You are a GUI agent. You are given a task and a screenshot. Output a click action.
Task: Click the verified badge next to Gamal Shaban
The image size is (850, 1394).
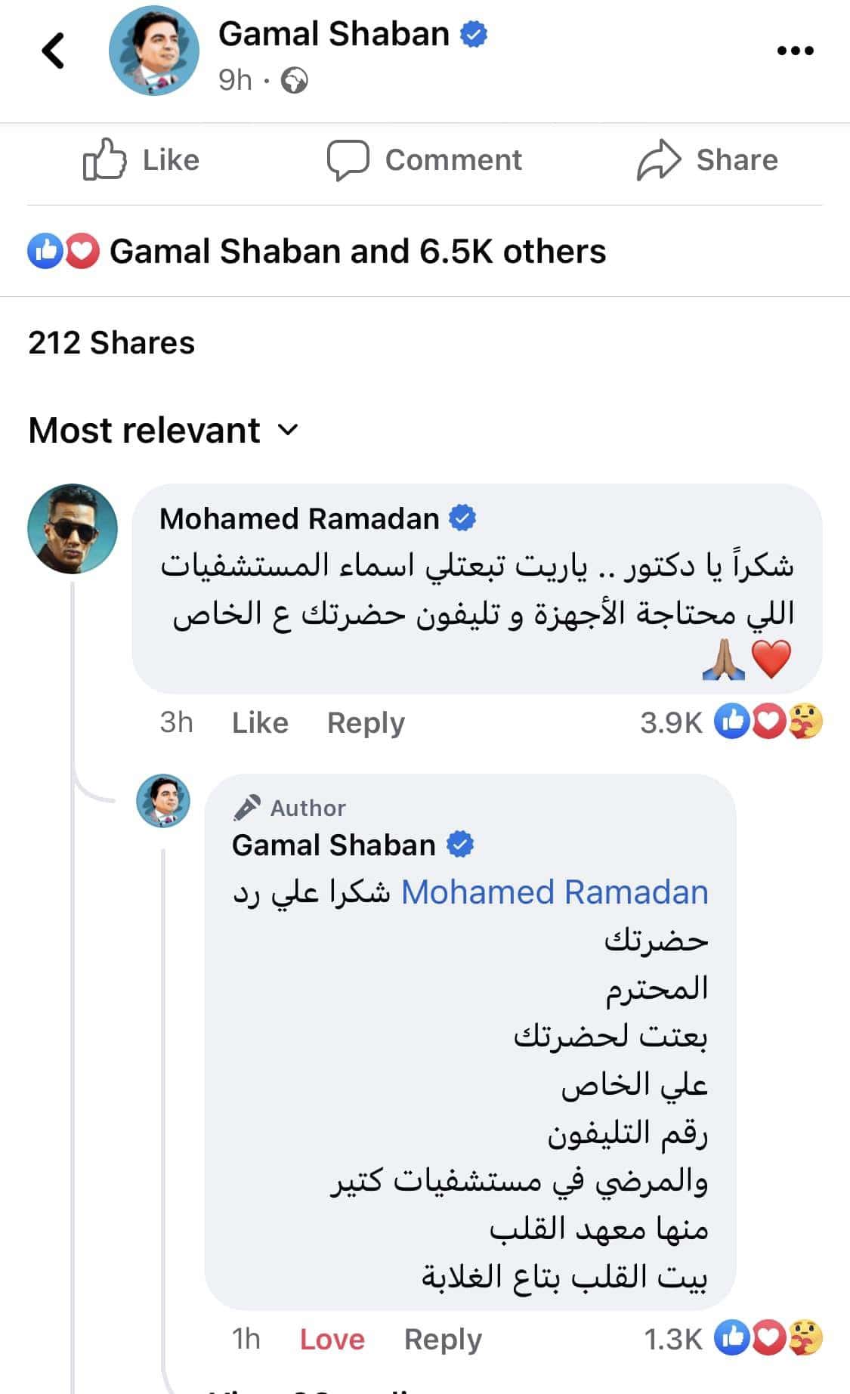tap(474, 33)
